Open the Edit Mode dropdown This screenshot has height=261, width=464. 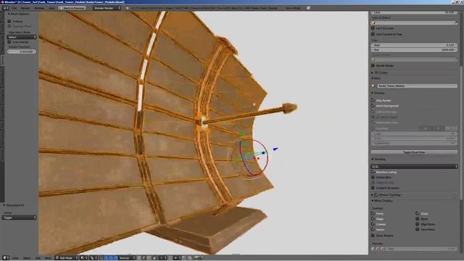click(x=67, y=258)
